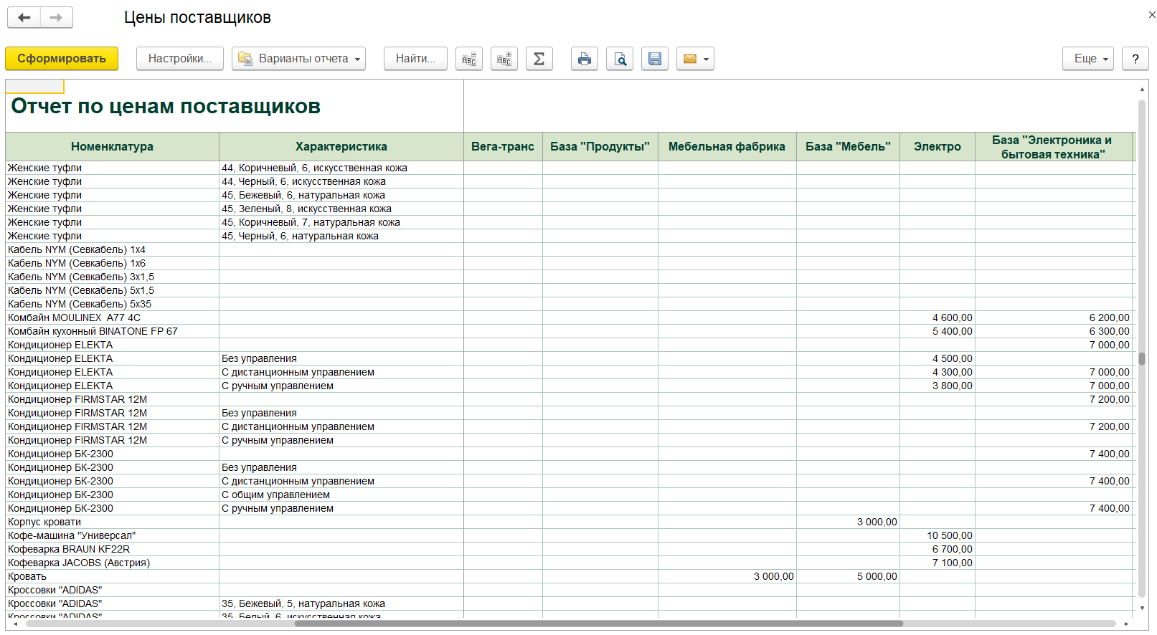Select the База "Мебель" column header
This screenshot has height=635, width=1157.
coord(849,147)
